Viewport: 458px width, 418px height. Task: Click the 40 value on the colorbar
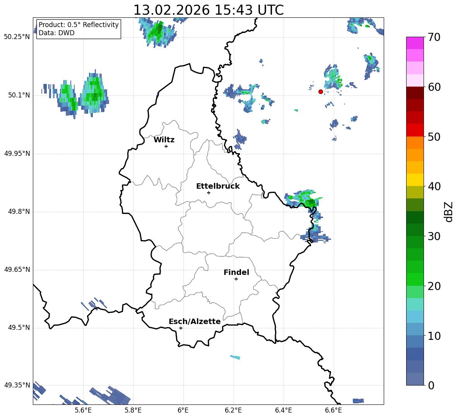[434, 186]
